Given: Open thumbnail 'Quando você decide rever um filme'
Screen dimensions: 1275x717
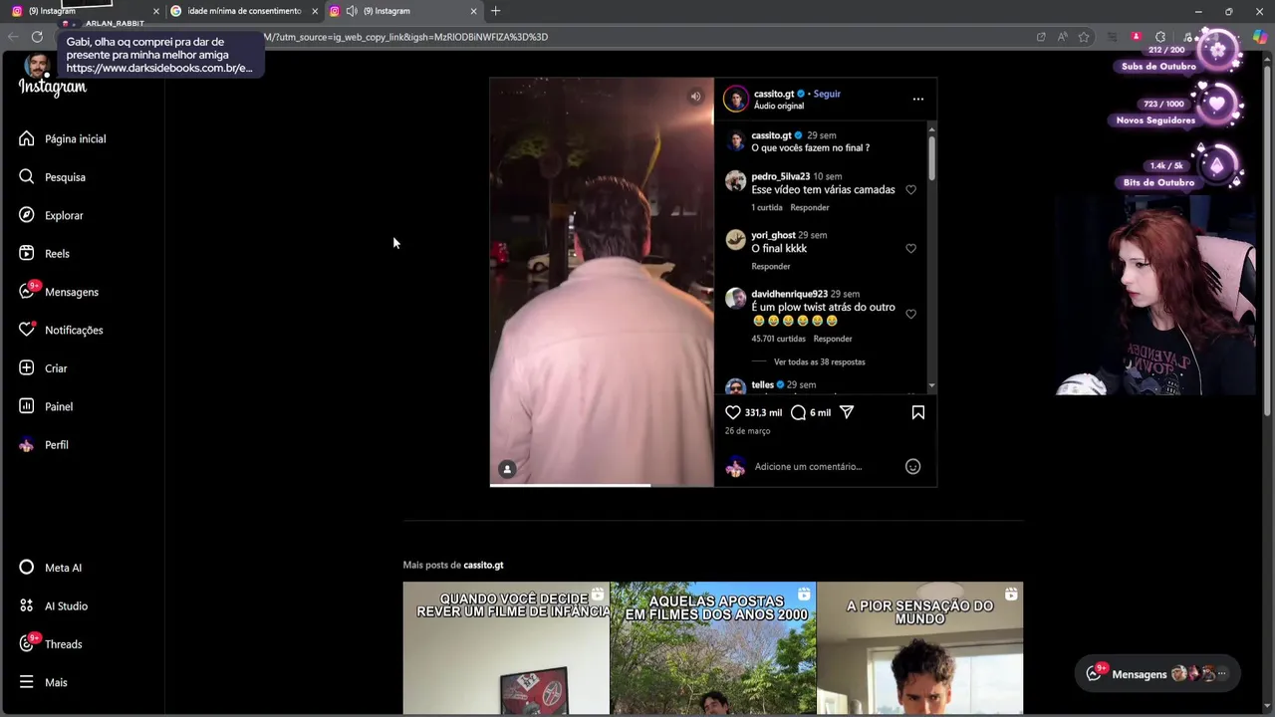Looking at the screenshot, I should pyautogui.click(x=506, y=648).
